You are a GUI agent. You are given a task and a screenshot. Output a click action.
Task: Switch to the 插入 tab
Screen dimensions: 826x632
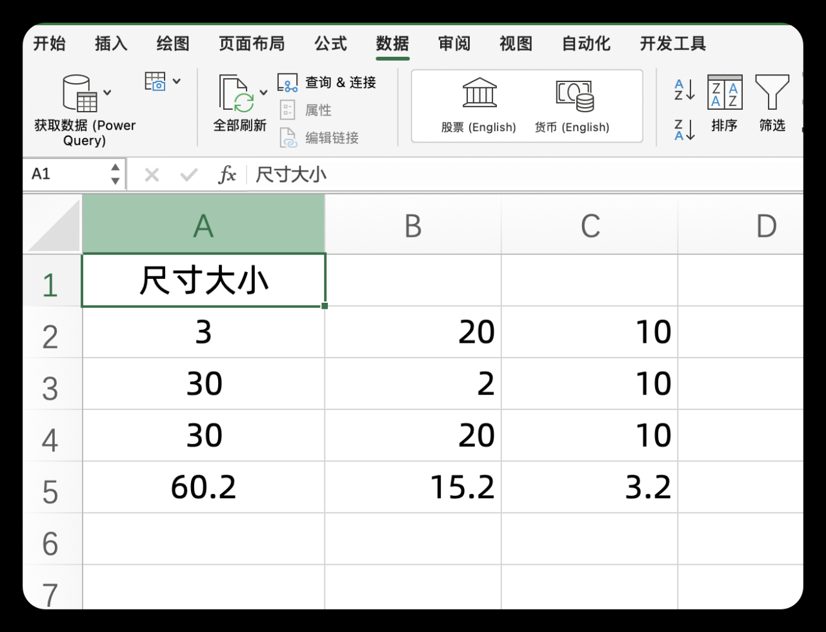coord(111,43)
